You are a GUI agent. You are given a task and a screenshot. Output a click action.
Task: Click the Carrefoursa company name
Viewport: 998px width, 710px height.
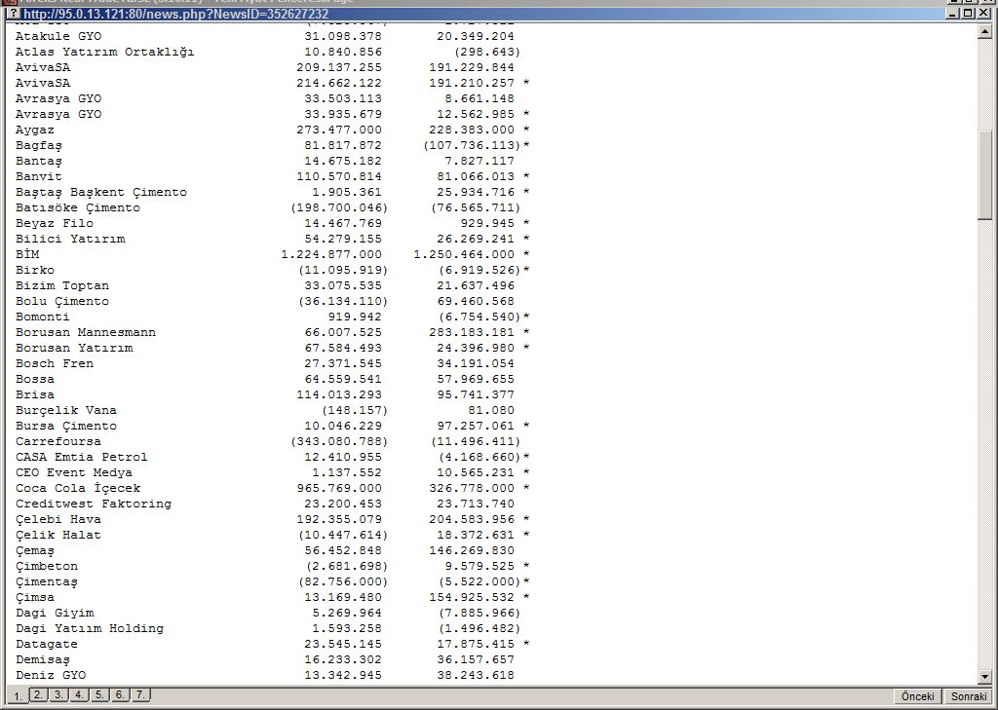click(58, 441)
